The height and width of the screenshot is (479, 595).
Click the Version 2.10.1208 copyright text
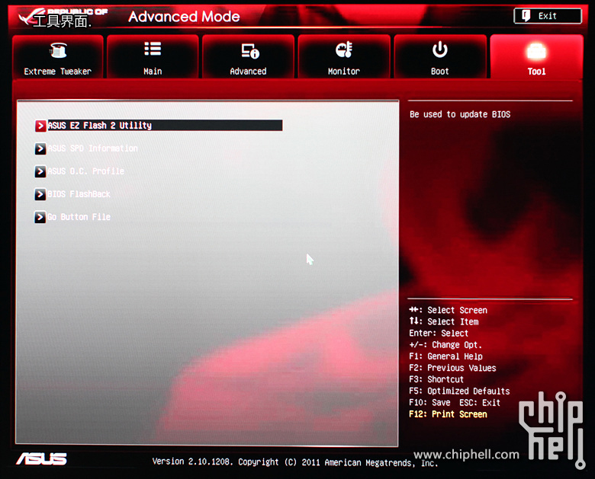coord(295,462)
